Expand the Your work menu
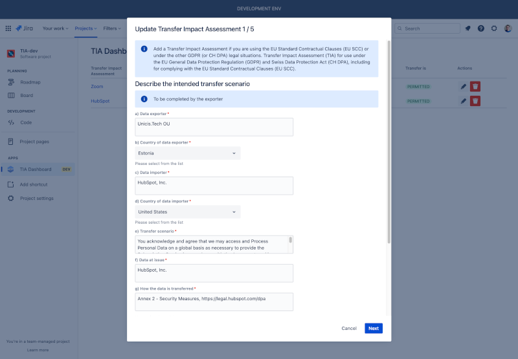 pyautogui.click(x=55, y=28)
